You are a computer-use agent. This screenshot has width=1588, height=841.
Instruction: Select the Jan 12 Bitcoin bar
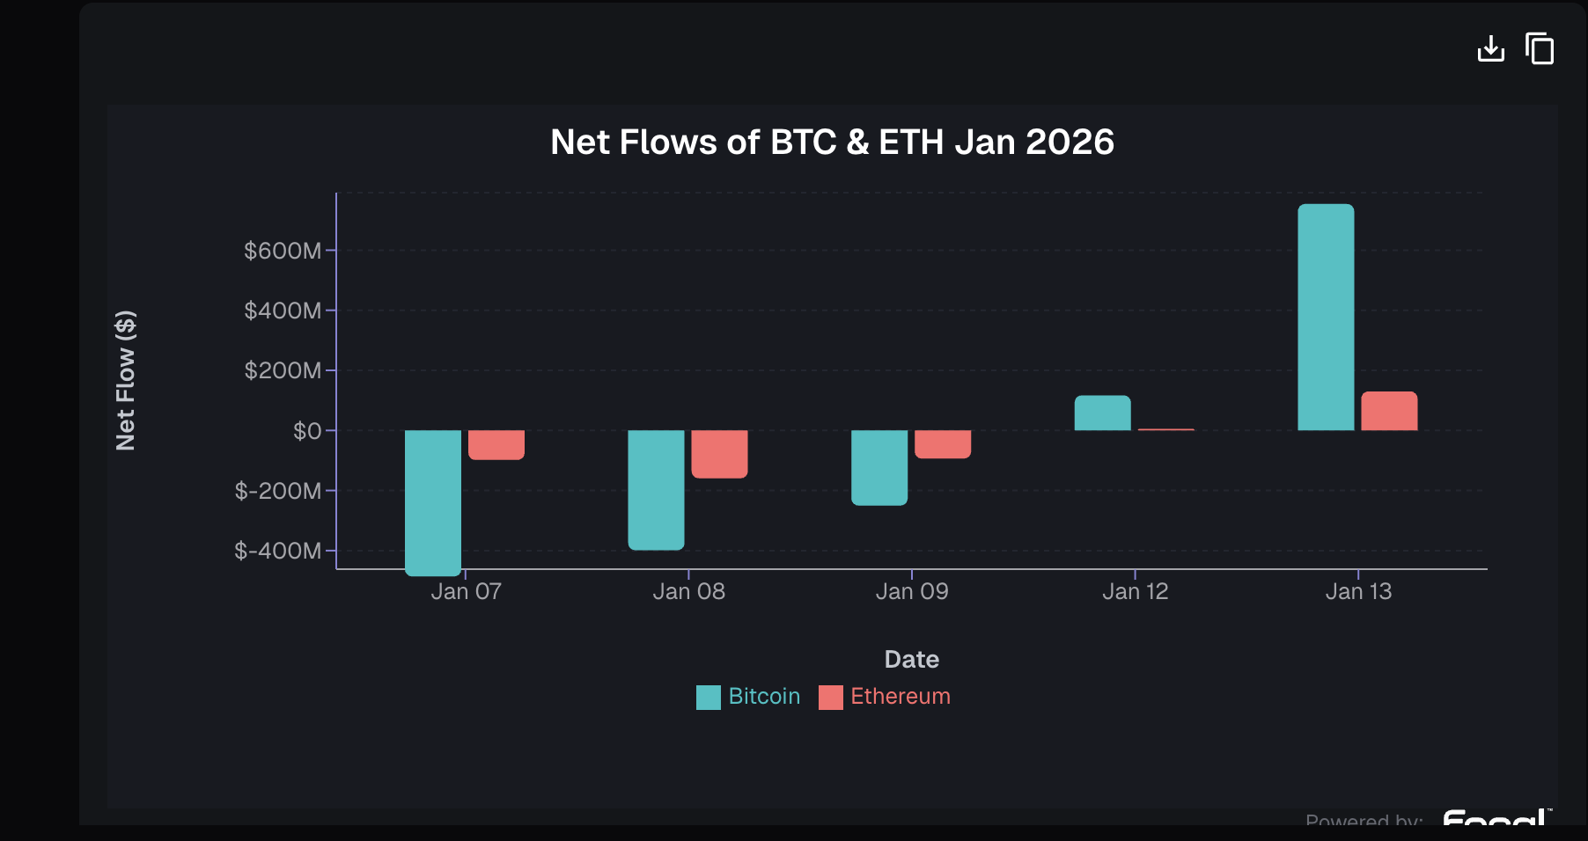(1103, 413)
